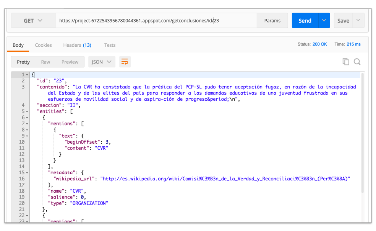Open the JSON format dropdown
Image resolution: width=376 pixels, height=231 pixels.
click(102, 62)
